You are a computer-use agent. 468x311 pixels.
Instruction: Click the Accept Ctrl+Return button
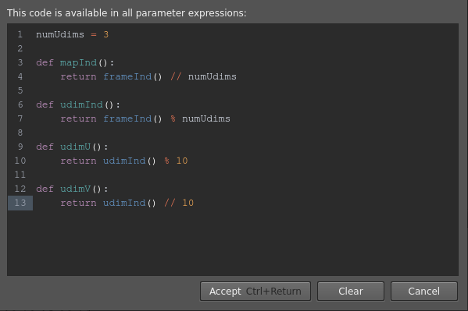255,291
